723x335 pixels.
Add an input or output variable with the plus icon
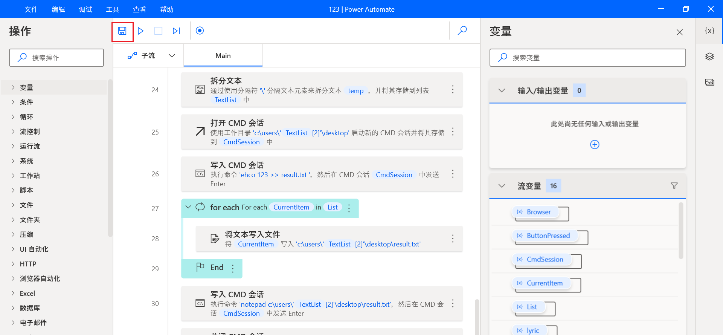(595, 145)
